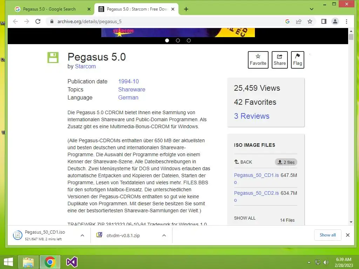Jump to the 3 Reviews section
This screenshot has width=359, height=269.
pos(252,116)
